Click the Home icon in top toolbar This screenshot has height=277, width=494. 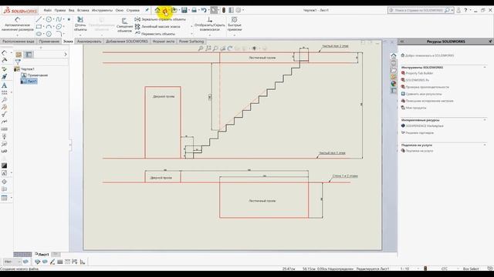click(x=157, y=10)
